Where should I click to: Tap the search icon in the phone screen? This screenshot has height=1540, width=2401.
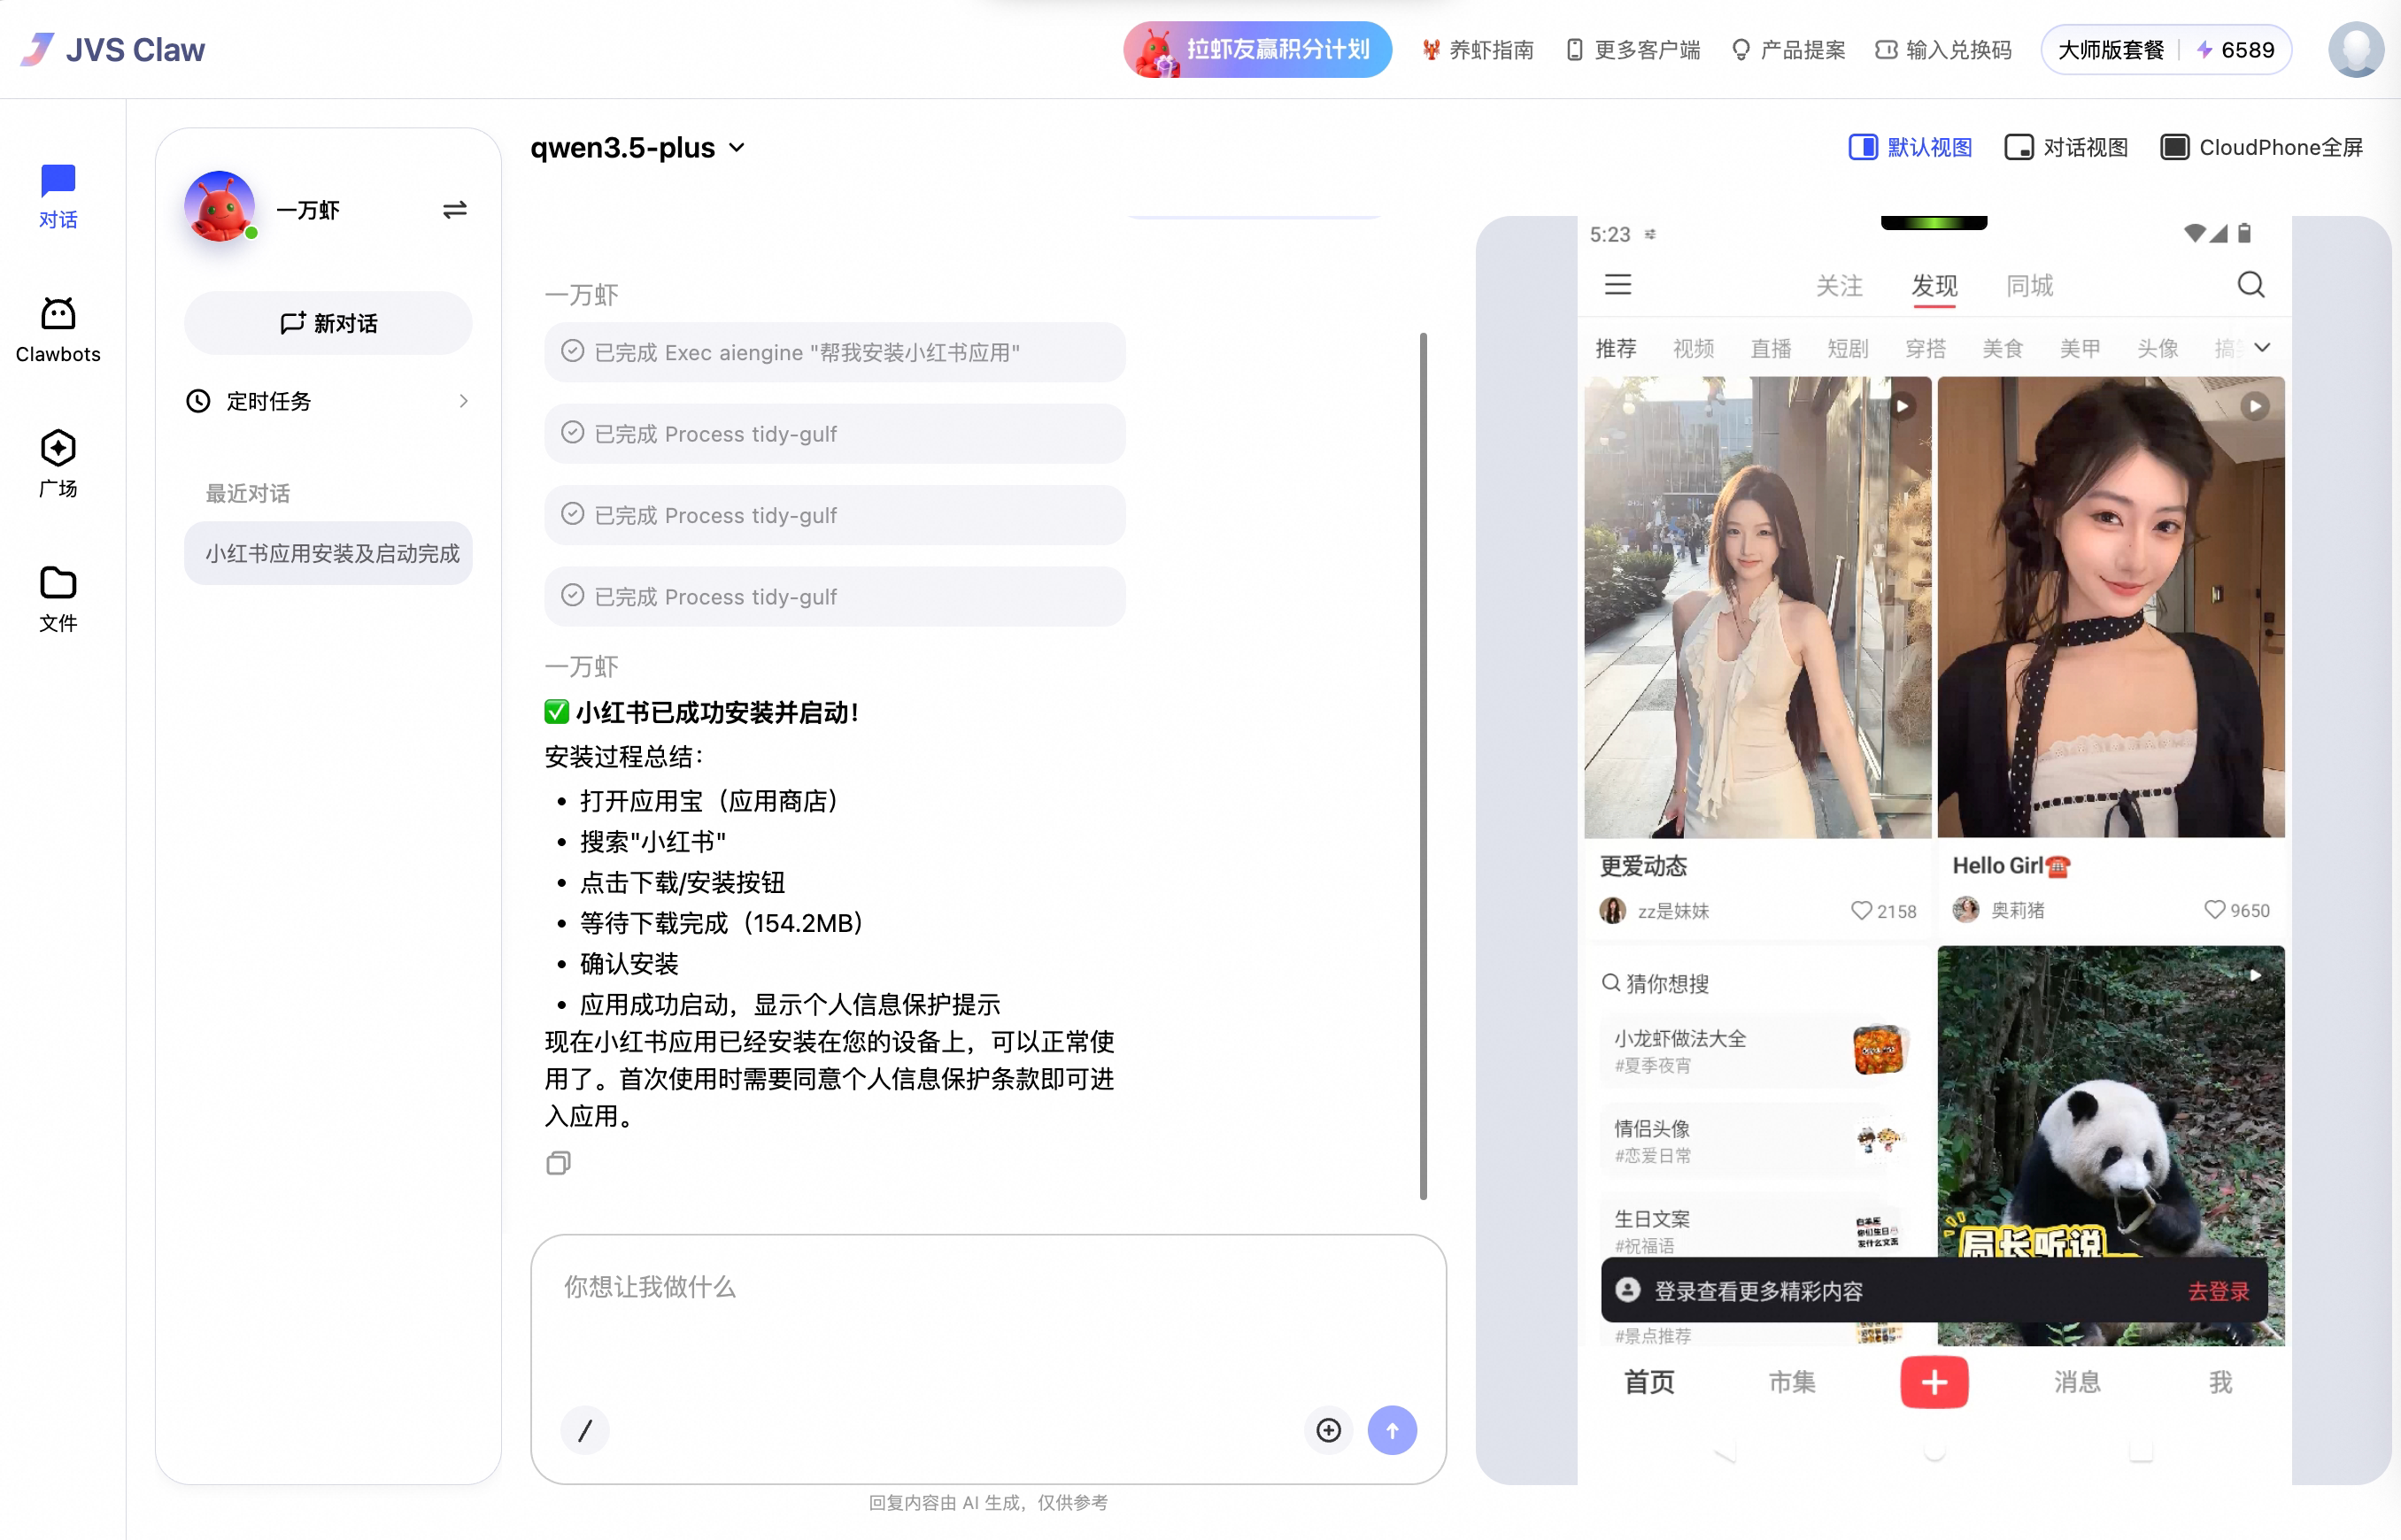click(2250, 285)
